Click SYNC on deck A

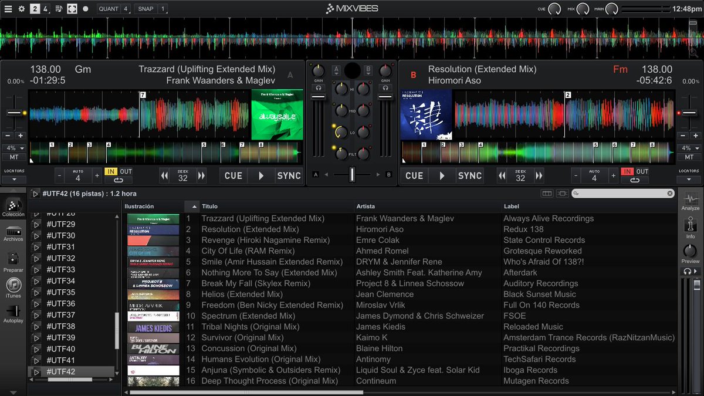(289, 175)
